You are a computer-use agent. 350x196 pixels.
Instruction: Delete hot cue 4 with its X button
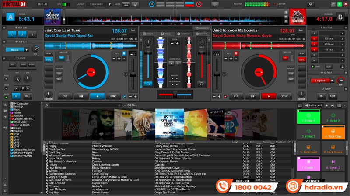(342, 50)
